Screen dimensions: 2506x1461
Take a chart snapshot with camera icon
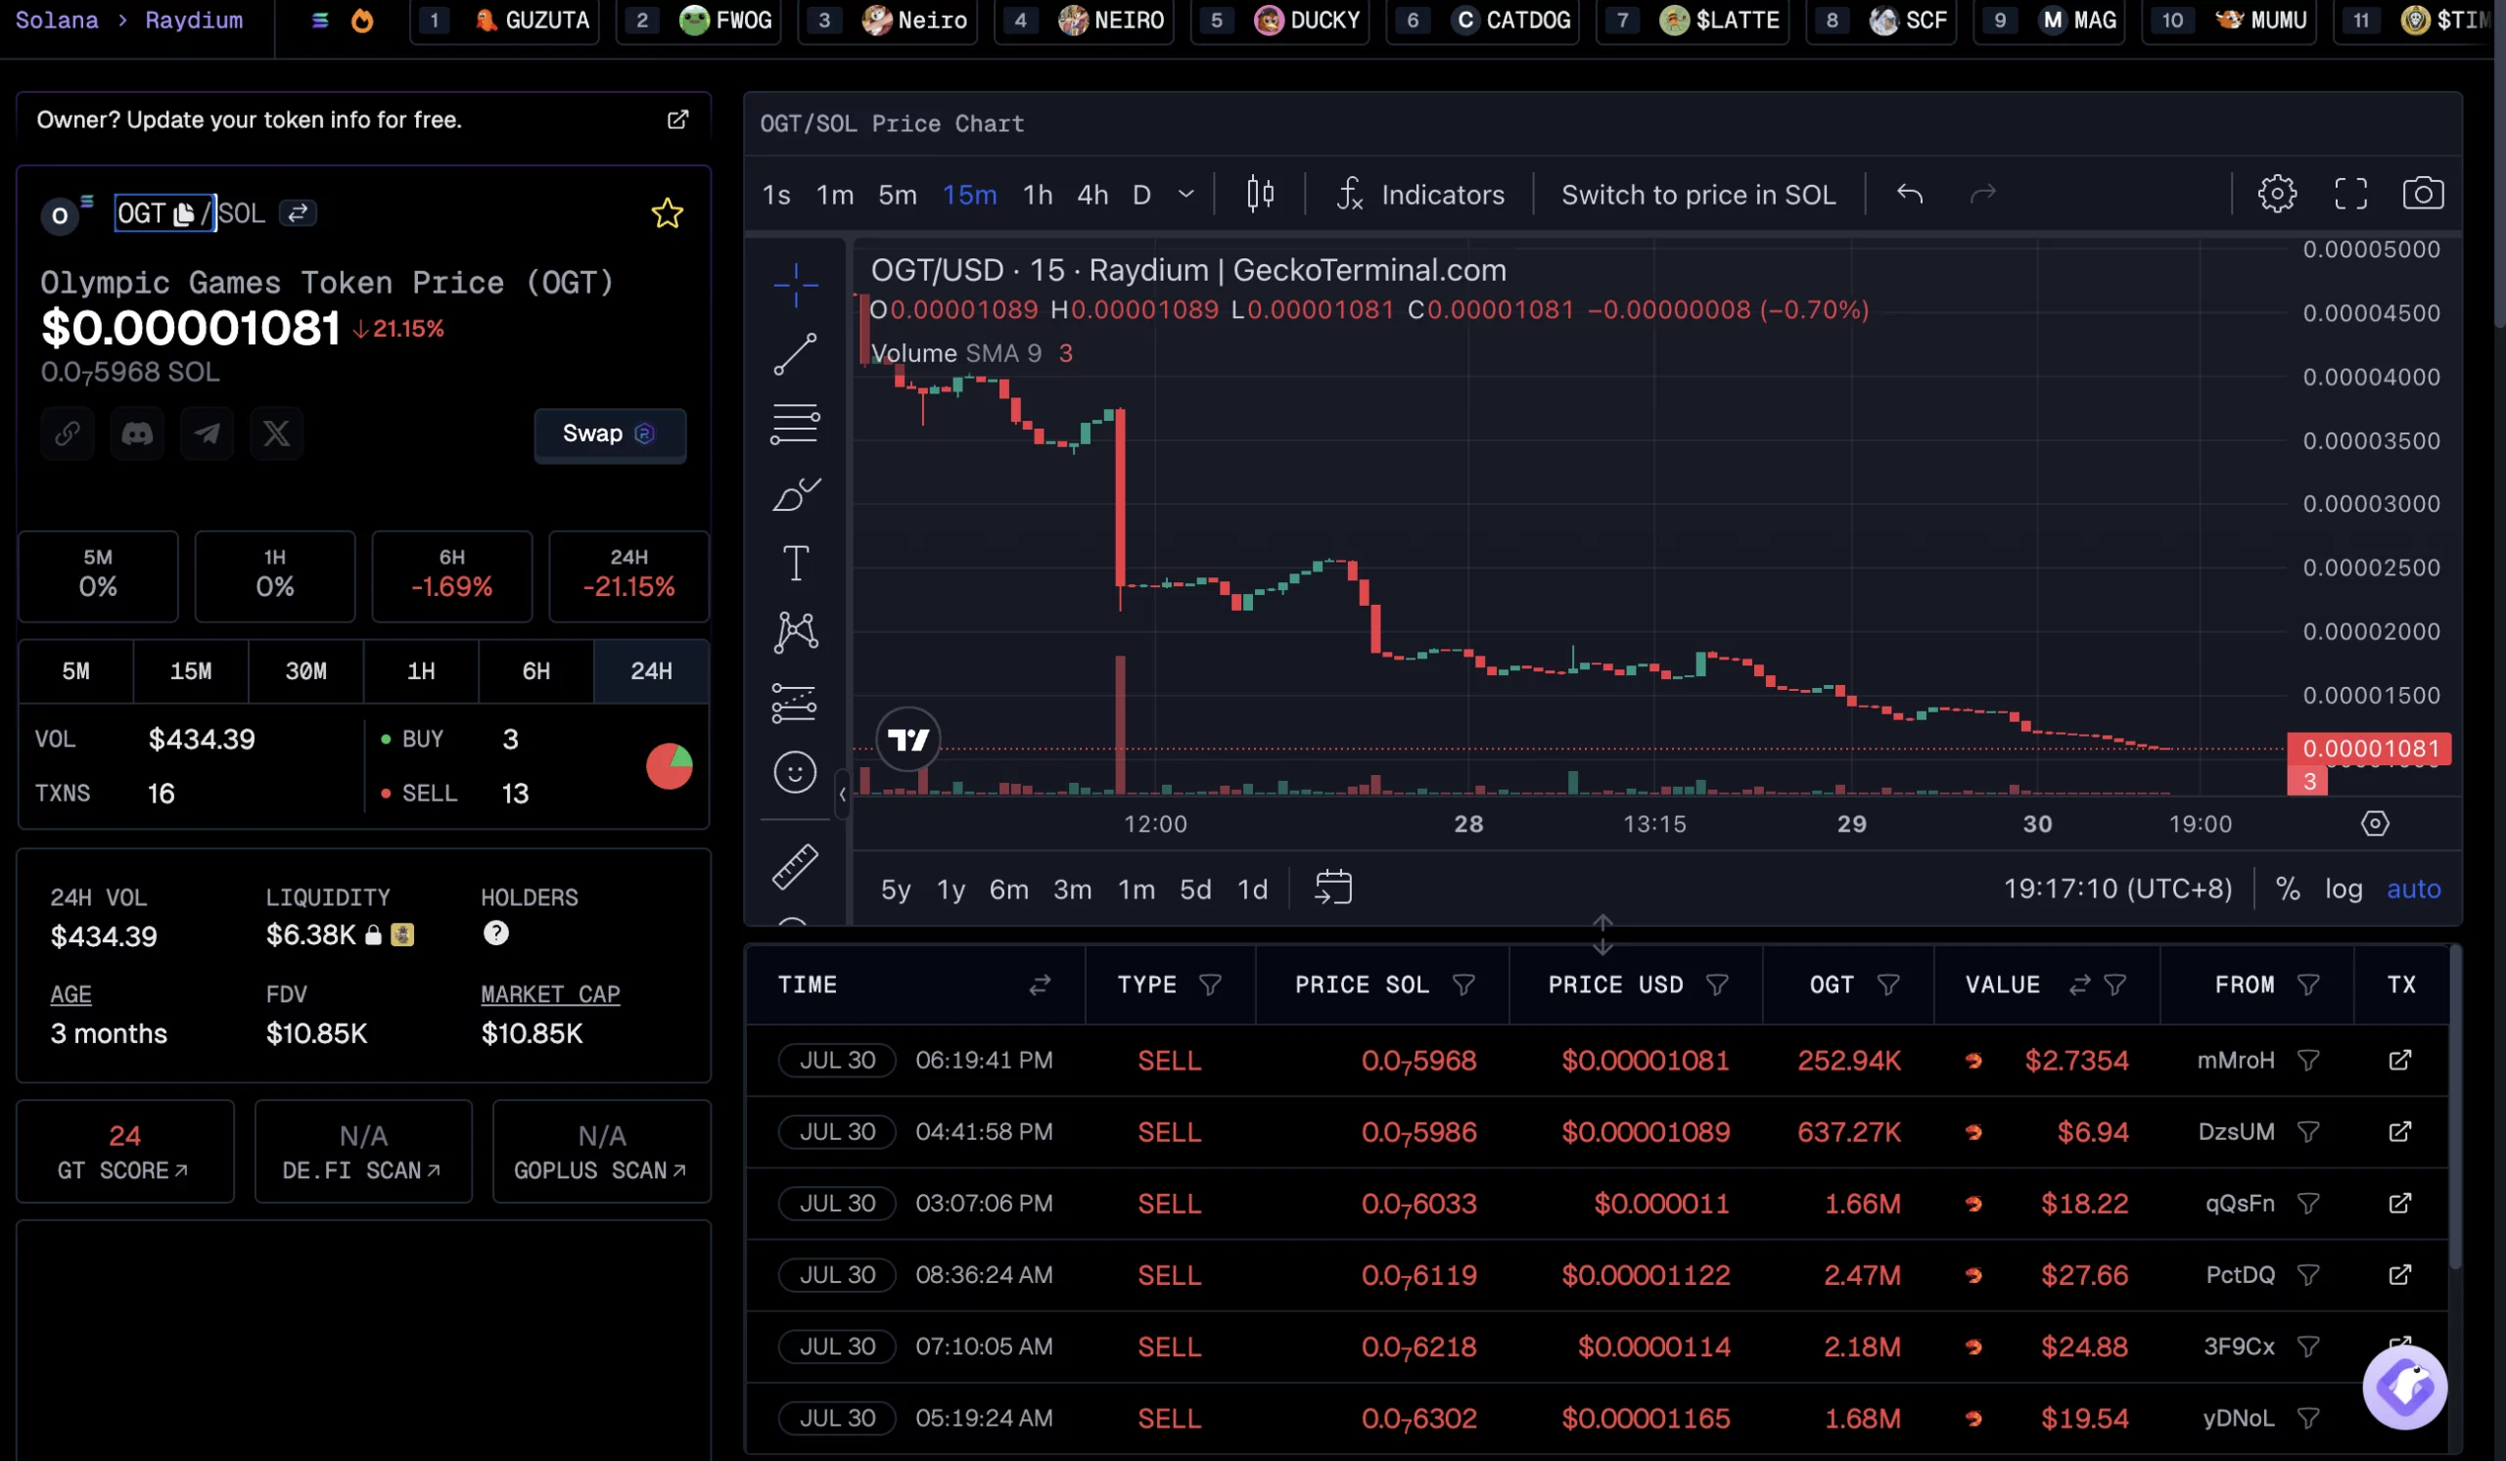click(2423, 194)
